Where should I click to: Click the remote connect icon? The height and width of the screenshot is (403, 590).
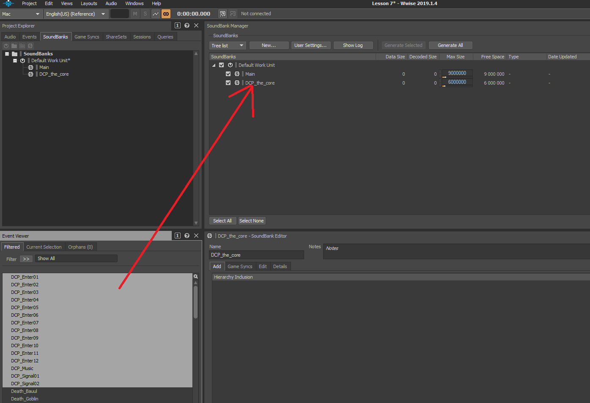(222, 14)
